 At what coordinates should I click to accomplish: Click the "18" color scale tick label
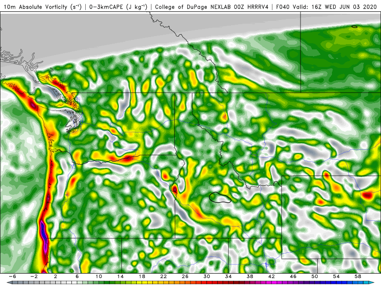tap(142, 276)
